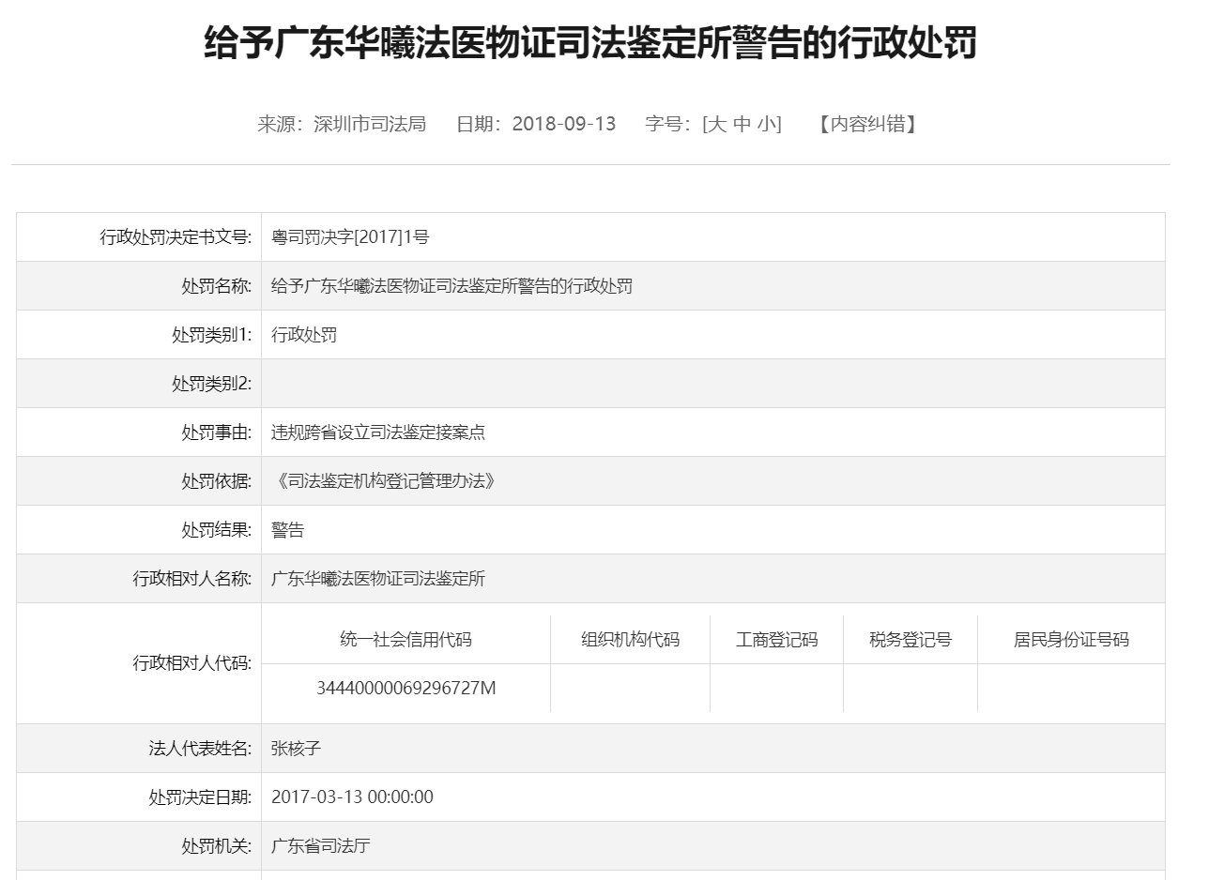
Task: Select small font size 小
Action: (766, 124)
